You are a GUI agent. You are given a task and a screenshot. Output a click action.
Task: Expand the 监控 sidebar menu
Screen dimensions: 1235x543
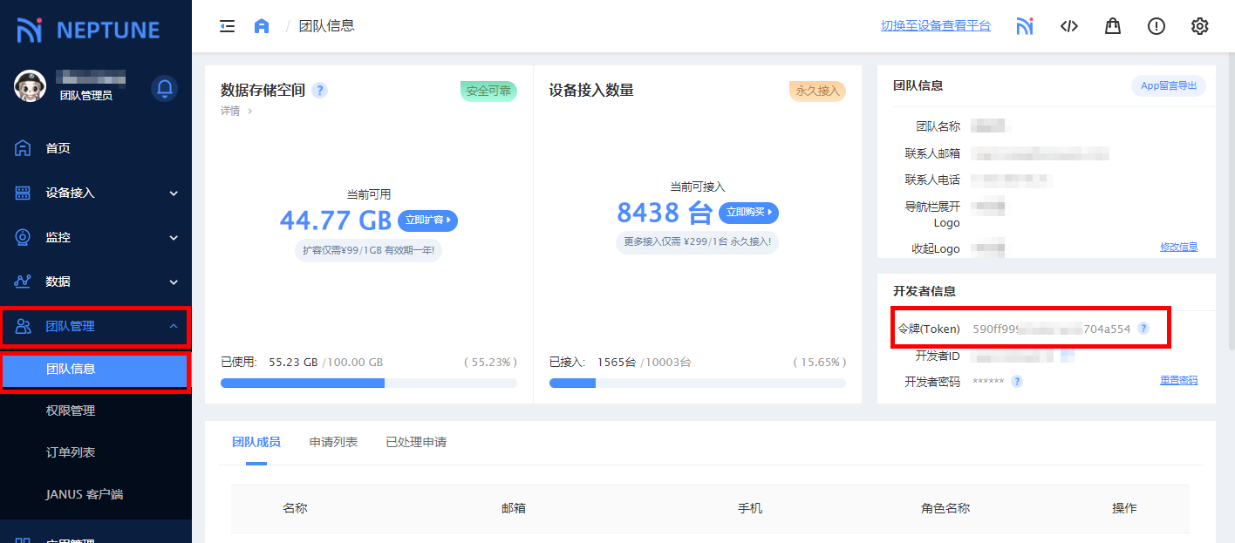96,237
